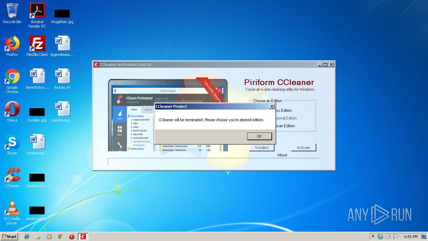
Task: Click the status text field at window bottom
Action: (x=213, y=162)
